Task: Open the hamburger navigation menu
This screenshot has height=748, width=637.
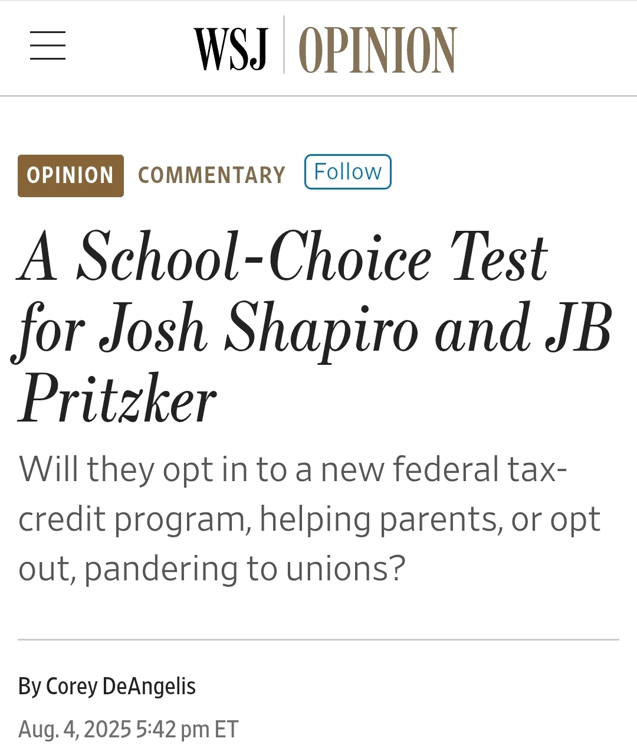Action: tap(48, 45)
